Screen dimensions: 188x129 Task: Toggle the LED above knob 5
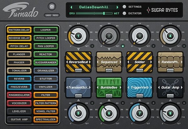click(x=92, y=103)
